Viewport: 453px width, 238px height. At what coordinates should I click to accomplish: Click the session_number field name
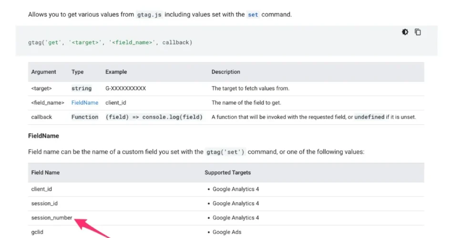tap(51, 218)
